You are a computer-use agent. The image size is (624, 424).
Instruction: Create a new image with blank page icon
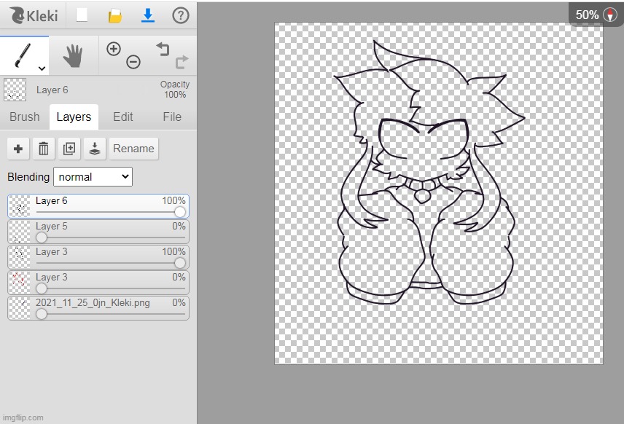(82, 15)
